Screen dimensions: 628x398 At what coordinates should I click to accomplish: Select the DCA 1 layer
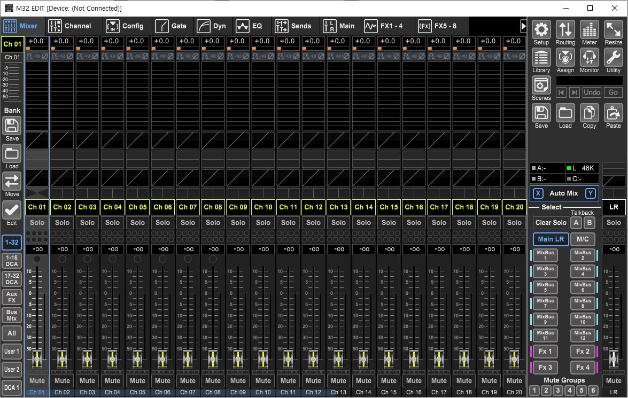click(x=12, y=388)
